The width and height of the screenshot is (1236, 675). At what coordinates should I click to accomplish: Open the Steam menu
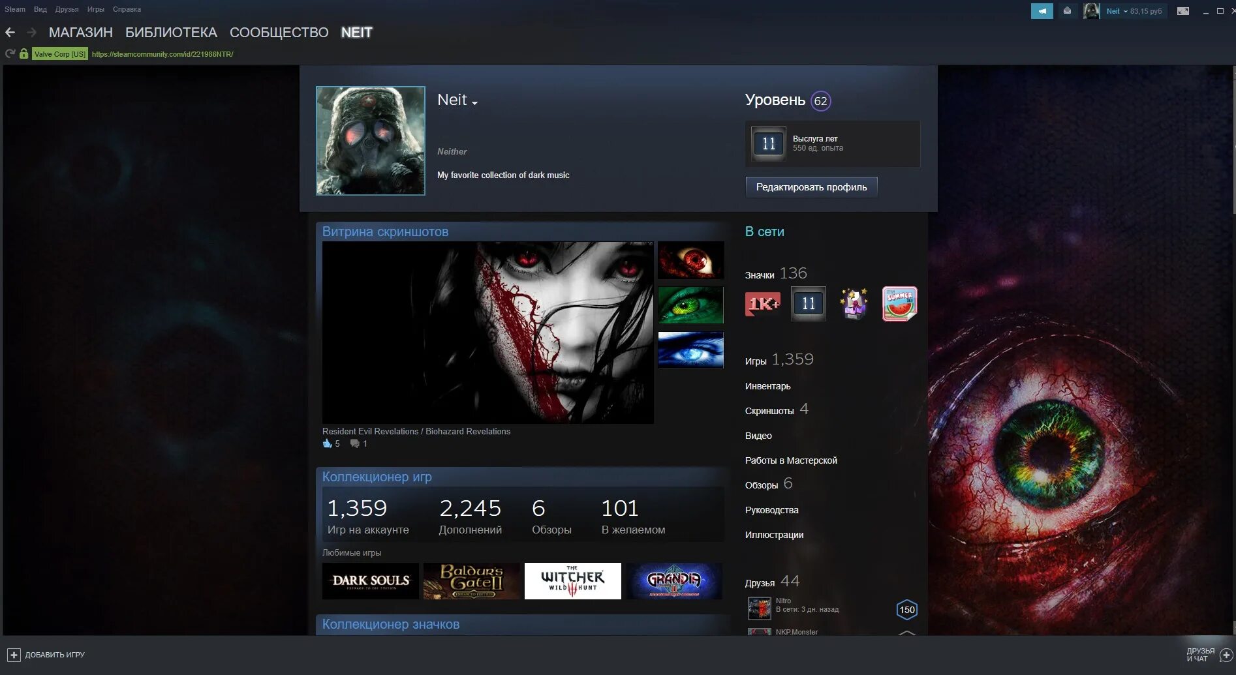point(15,9)
